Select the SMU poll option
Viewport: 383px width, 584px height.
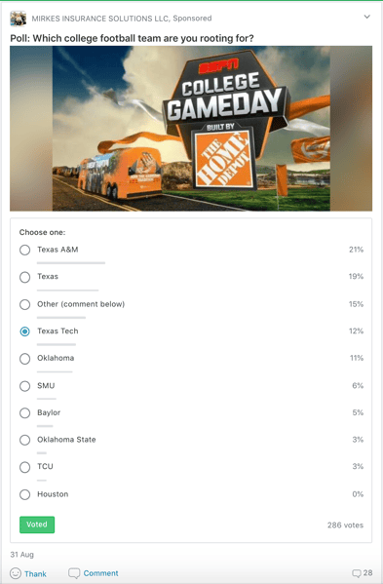point(25,386)
